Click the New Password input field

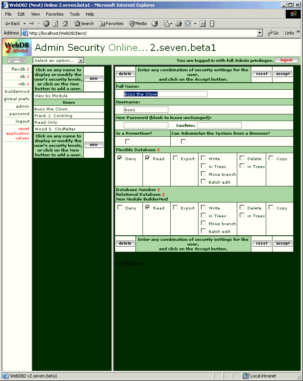click(x=146, y=125)
